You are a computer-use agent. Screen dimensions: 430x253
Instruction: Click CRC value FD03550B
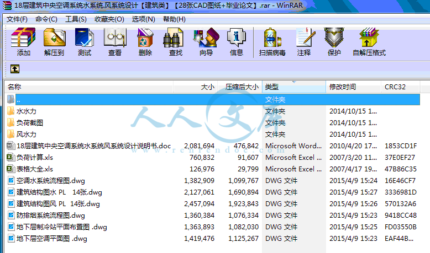click(401, 227)
